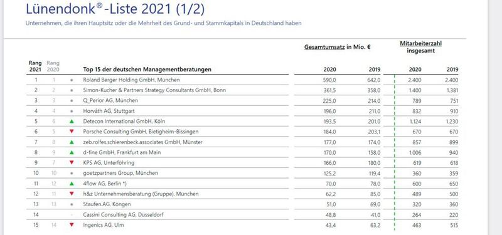Click the 'Gesamtumsatz in Mio. €' header

coord(338,47)
